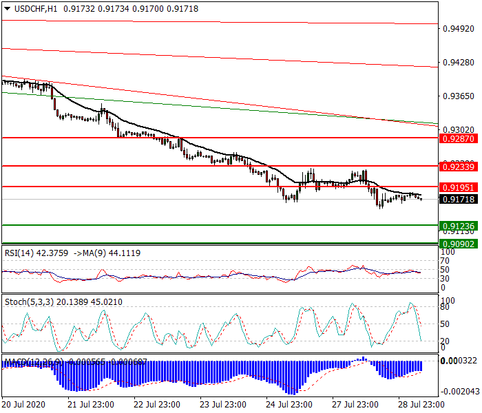The height and width of the screenshot is (413, 482).
Task: Select the 0.90902 green price label
Action: click(x=459, y=244)
